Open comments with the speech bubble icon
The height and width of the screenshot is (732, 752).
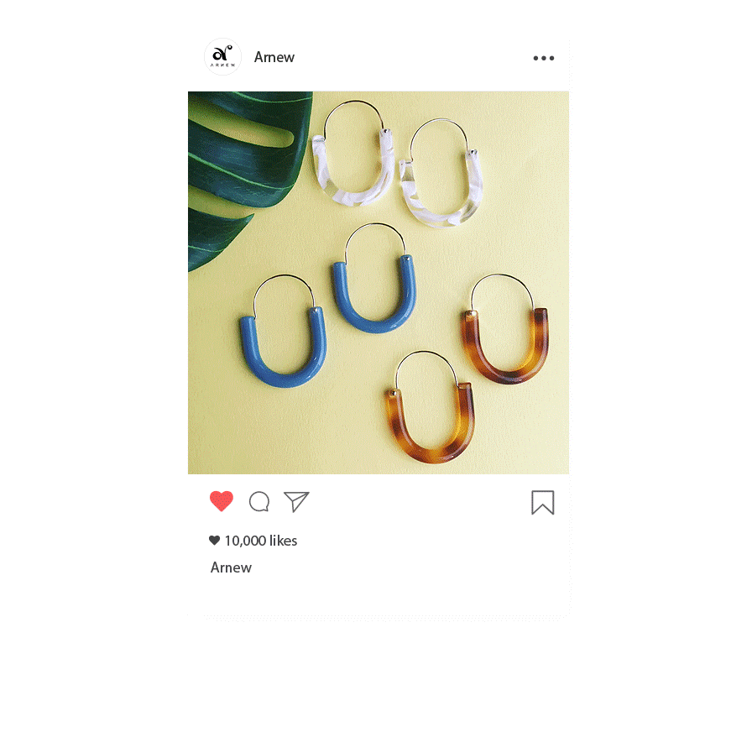point(259,502)
